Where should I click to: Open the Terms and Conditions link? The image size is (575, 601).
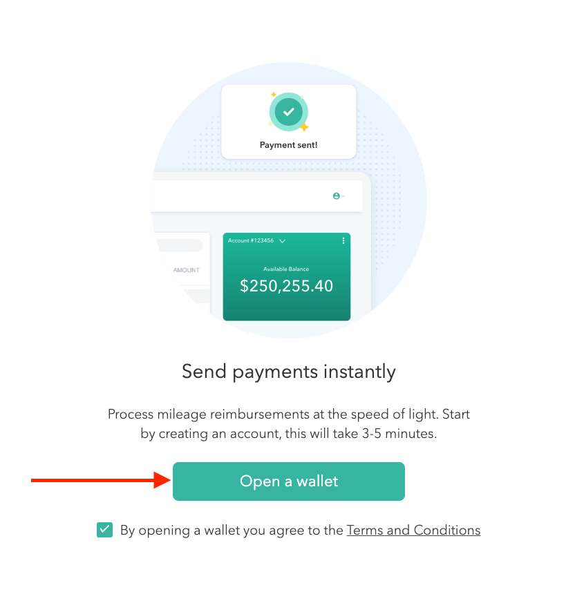(413, 530)
